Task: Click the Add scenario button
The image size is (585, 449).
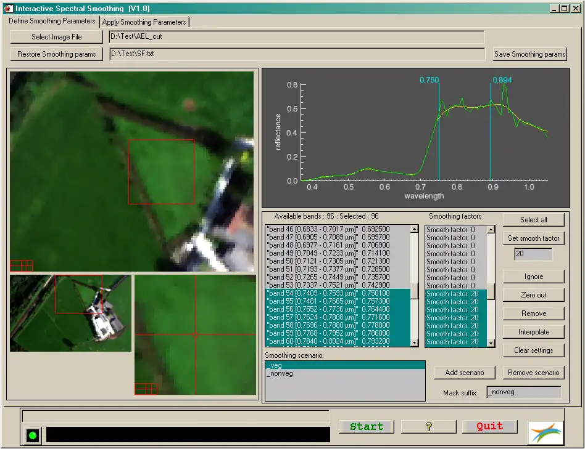Action: tap(465, 372)
